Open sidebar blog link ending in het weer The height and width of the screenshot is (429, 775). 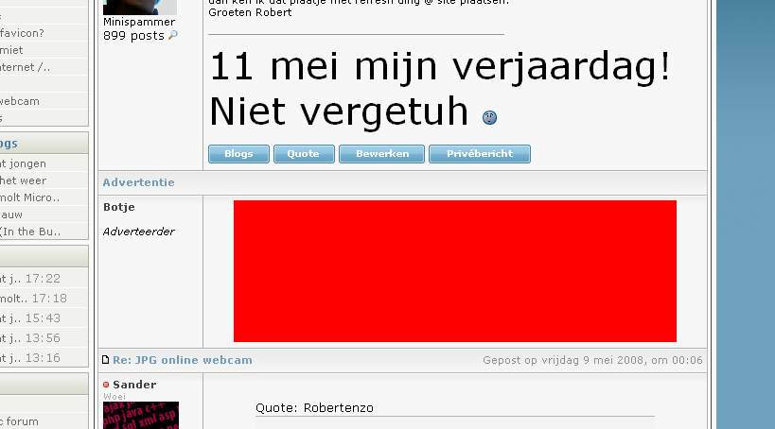(x=24, y=180)
